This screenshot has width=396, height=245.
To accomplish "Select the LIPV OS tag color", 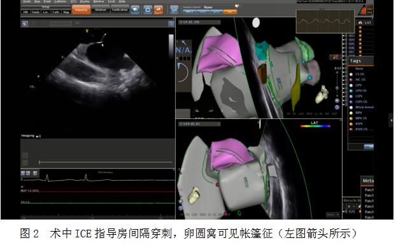I will [x=351, y=91].
